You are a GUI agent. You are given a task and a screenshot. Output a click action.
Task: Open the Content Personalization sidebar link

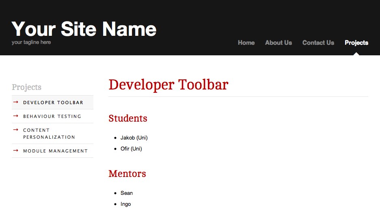(49, 134)
